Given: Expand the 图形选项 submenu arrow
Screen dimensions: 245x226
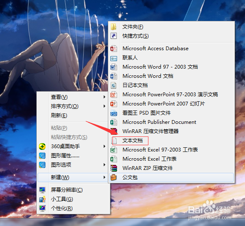Looking at the screenshot, I should tap(105, 165).
